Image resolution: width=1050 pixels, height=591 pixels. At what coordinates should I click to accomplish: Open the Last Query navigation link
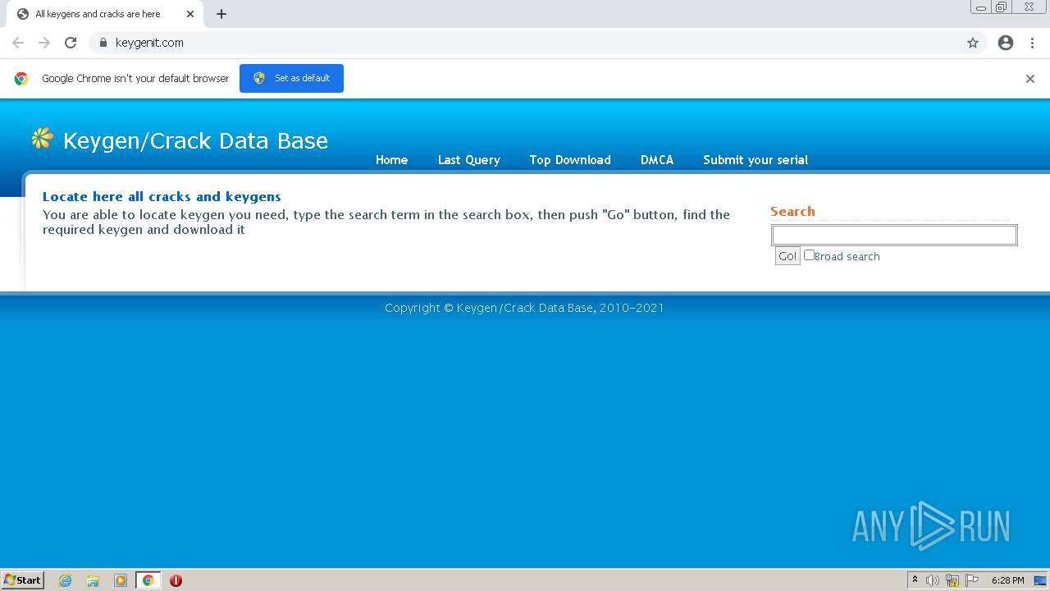468,160
